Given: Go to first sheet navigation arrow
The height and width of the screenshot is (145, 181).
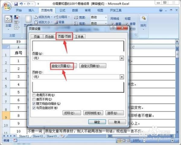Looking at the screenshot, I should (4, 136).
